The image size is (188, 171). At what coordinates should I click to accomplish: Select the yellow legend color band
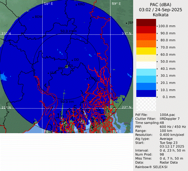[x=146, y=51]
